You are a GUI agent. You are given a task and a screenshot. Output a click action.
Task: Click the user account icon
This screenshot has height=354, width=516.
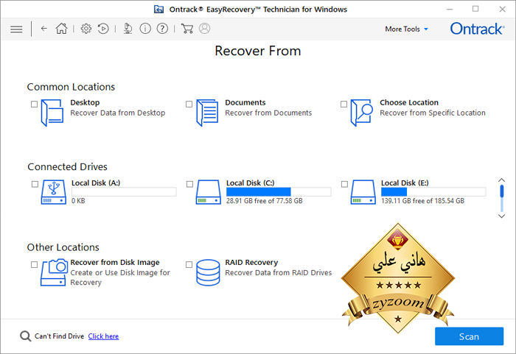click(x=204, y=29)
